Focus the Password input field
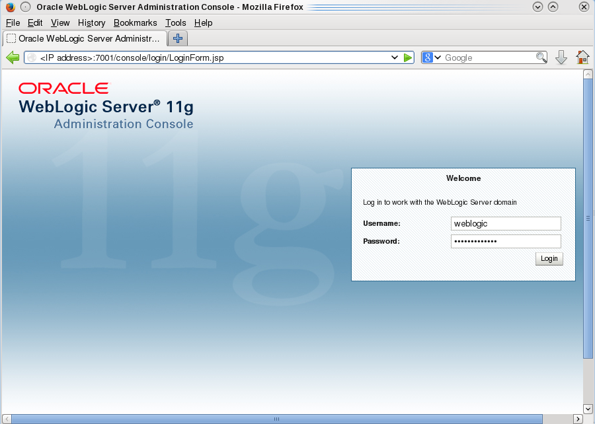The image size is (595, 424). tap(506, 241)
